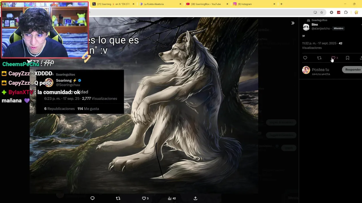The height and width of the screenshot is (203, 362).
Task: Open the Chrome profile avatar
Action: pyautogui.click(x=356, y=12)
